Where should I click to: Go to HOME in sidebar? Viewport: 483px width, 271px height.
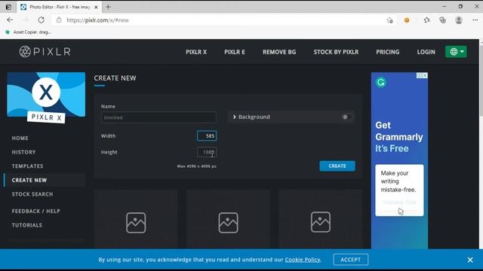(x=20, y=139)
